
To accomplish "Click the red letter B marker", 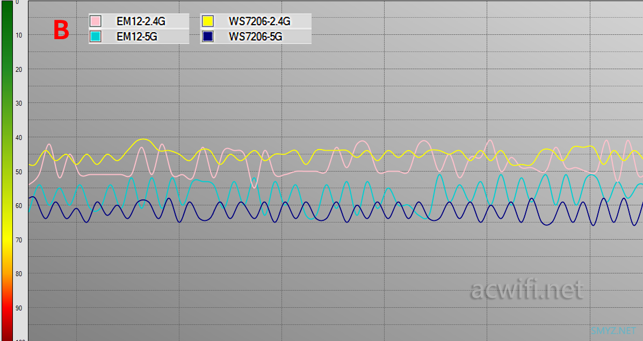I will pyautogui.click(x=61, y=31).
